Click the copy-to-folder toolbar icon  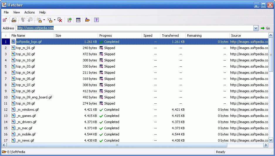tap(40, 20)
